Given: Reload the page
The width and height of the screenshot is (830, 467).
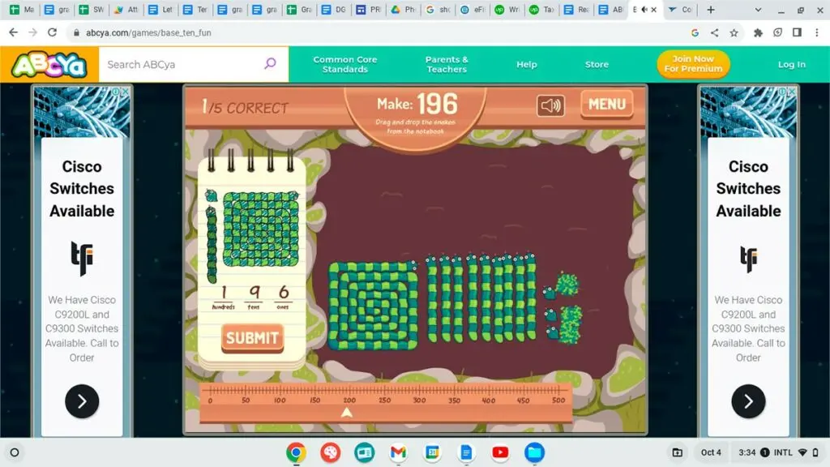Looking at the screenshot, I should (52, 32).
